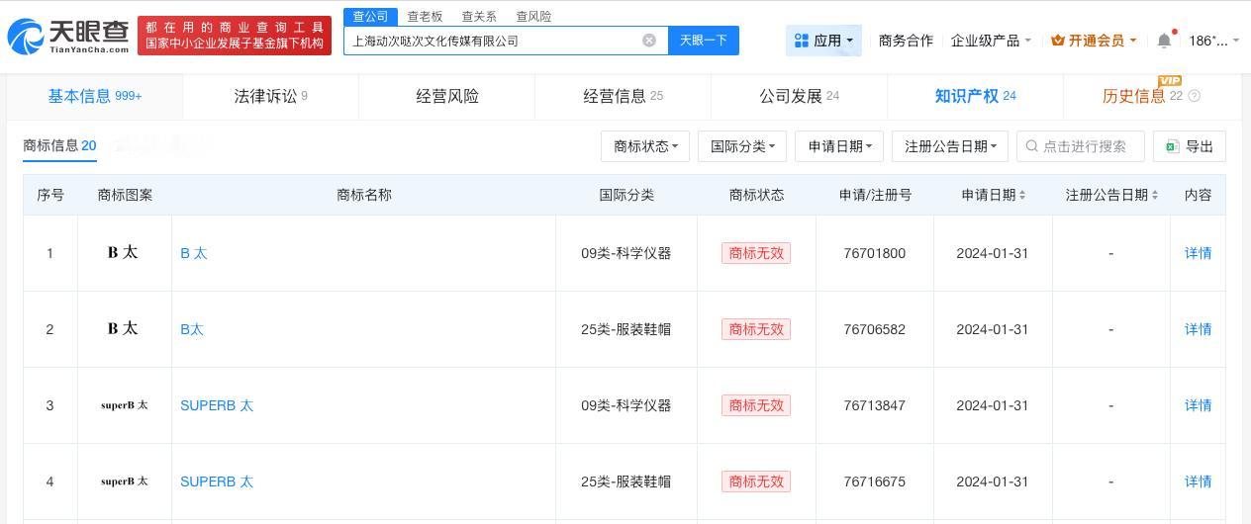This screenshot has width=1251, height=524.
Task: View 详情 for trademark 76706582
Action: click(1199, 329)
